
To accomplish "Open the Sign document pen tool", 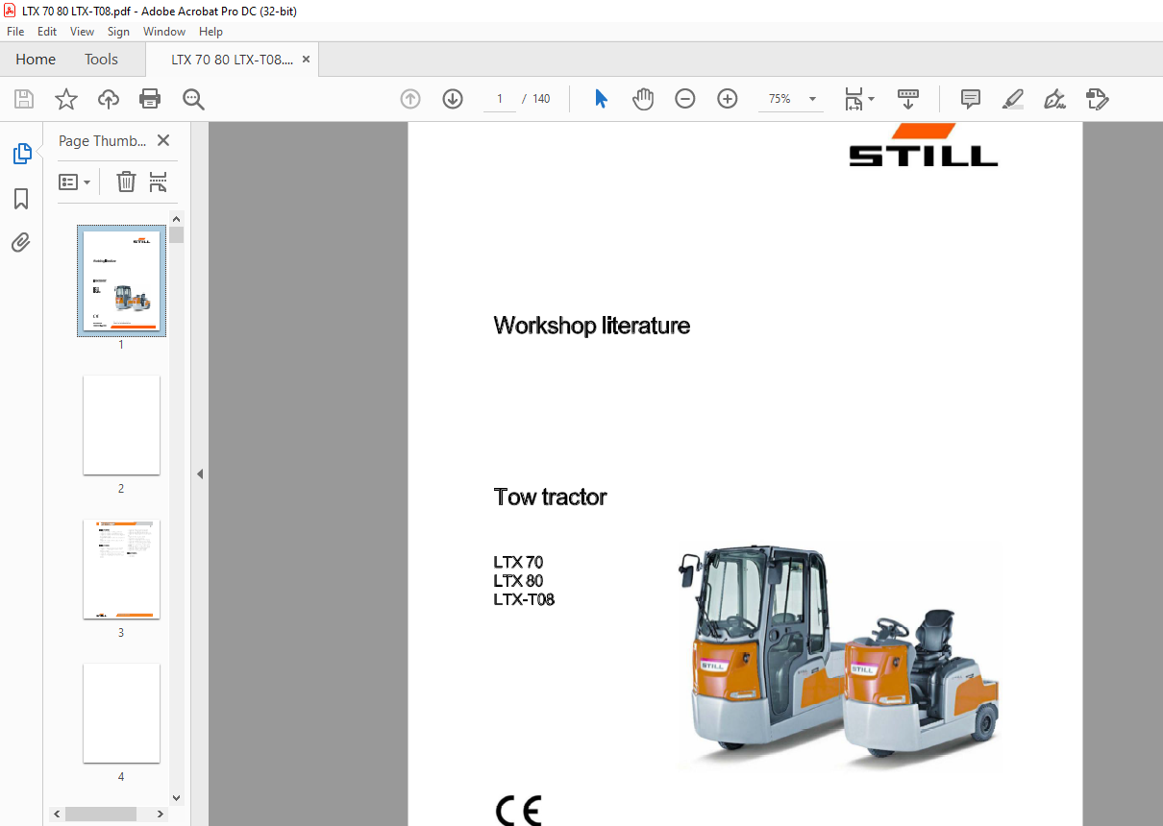I will click(1055, 99).
